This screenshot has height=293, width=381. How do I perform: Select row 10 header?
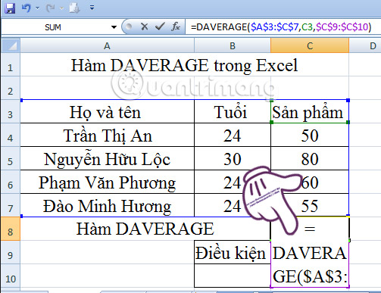[x=11, y=276]
